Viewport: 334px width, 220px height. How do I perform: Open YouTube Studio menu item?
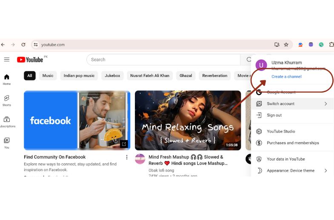pyautogui.click(x=292, y=131)
